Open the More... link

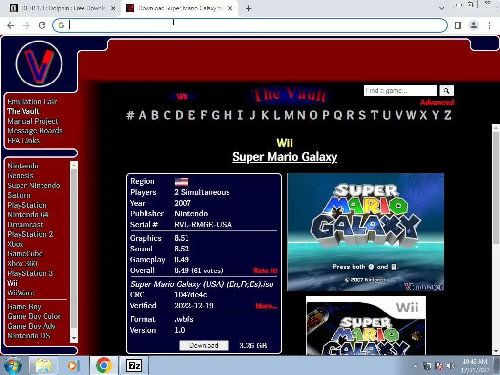tap(266, 306)
